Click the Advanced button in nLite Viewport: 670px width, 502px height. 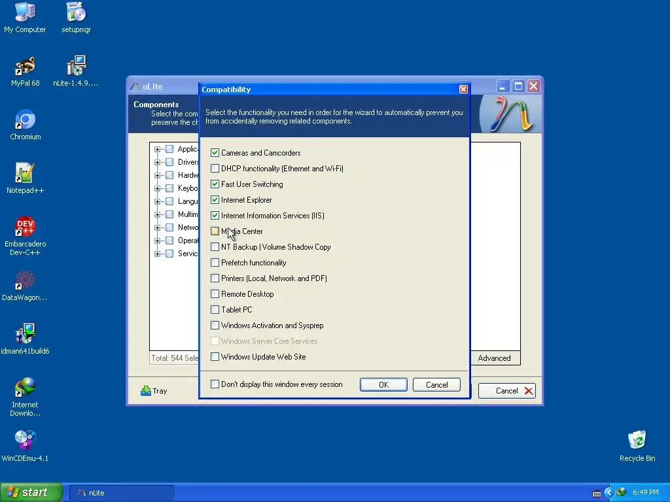click(495, 358)
